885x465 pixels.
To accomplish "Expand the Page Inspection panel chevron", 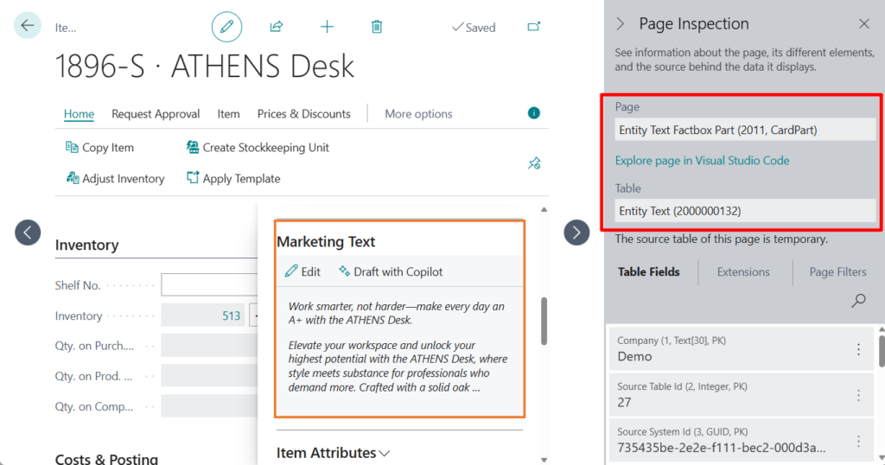I will click(x=620, y=24).
